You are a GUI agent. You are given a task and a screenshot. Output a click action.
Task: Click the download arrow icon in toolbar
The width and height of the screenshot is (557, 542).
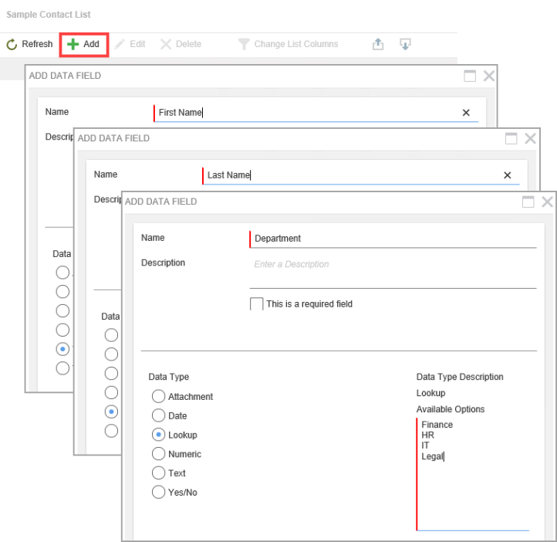click(405, 44)
